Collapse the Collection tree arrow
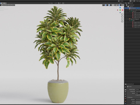 click(x=127, y=7)
